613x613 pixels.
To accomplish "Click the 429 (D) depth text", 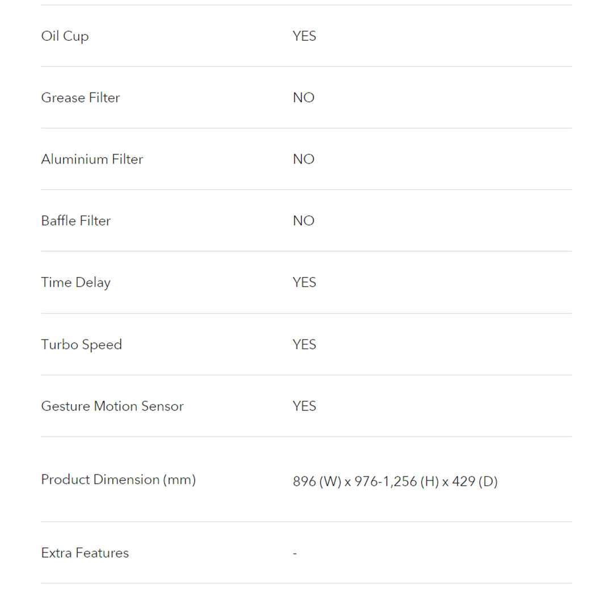I will tap(475, 482).
